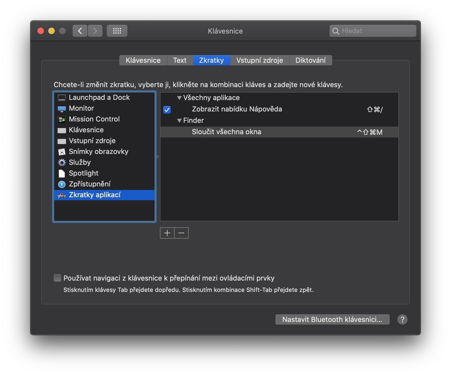Open help with the question mark button
This screenshot has width=451, height=375.
pos(402,320)
